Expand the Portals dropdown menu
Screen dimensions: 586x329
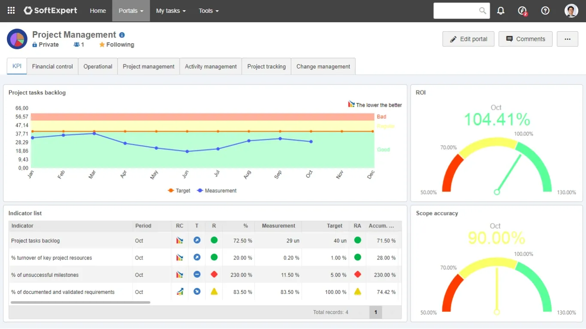pos(131,11)
